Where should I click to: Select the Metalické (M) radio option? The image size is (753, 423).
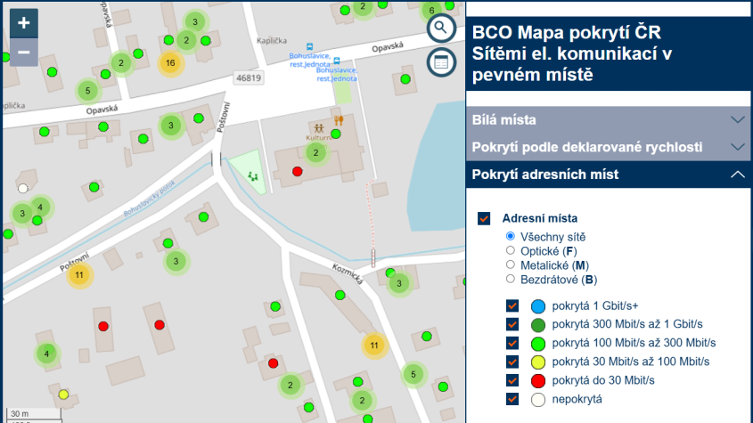(x=511, y=265)
